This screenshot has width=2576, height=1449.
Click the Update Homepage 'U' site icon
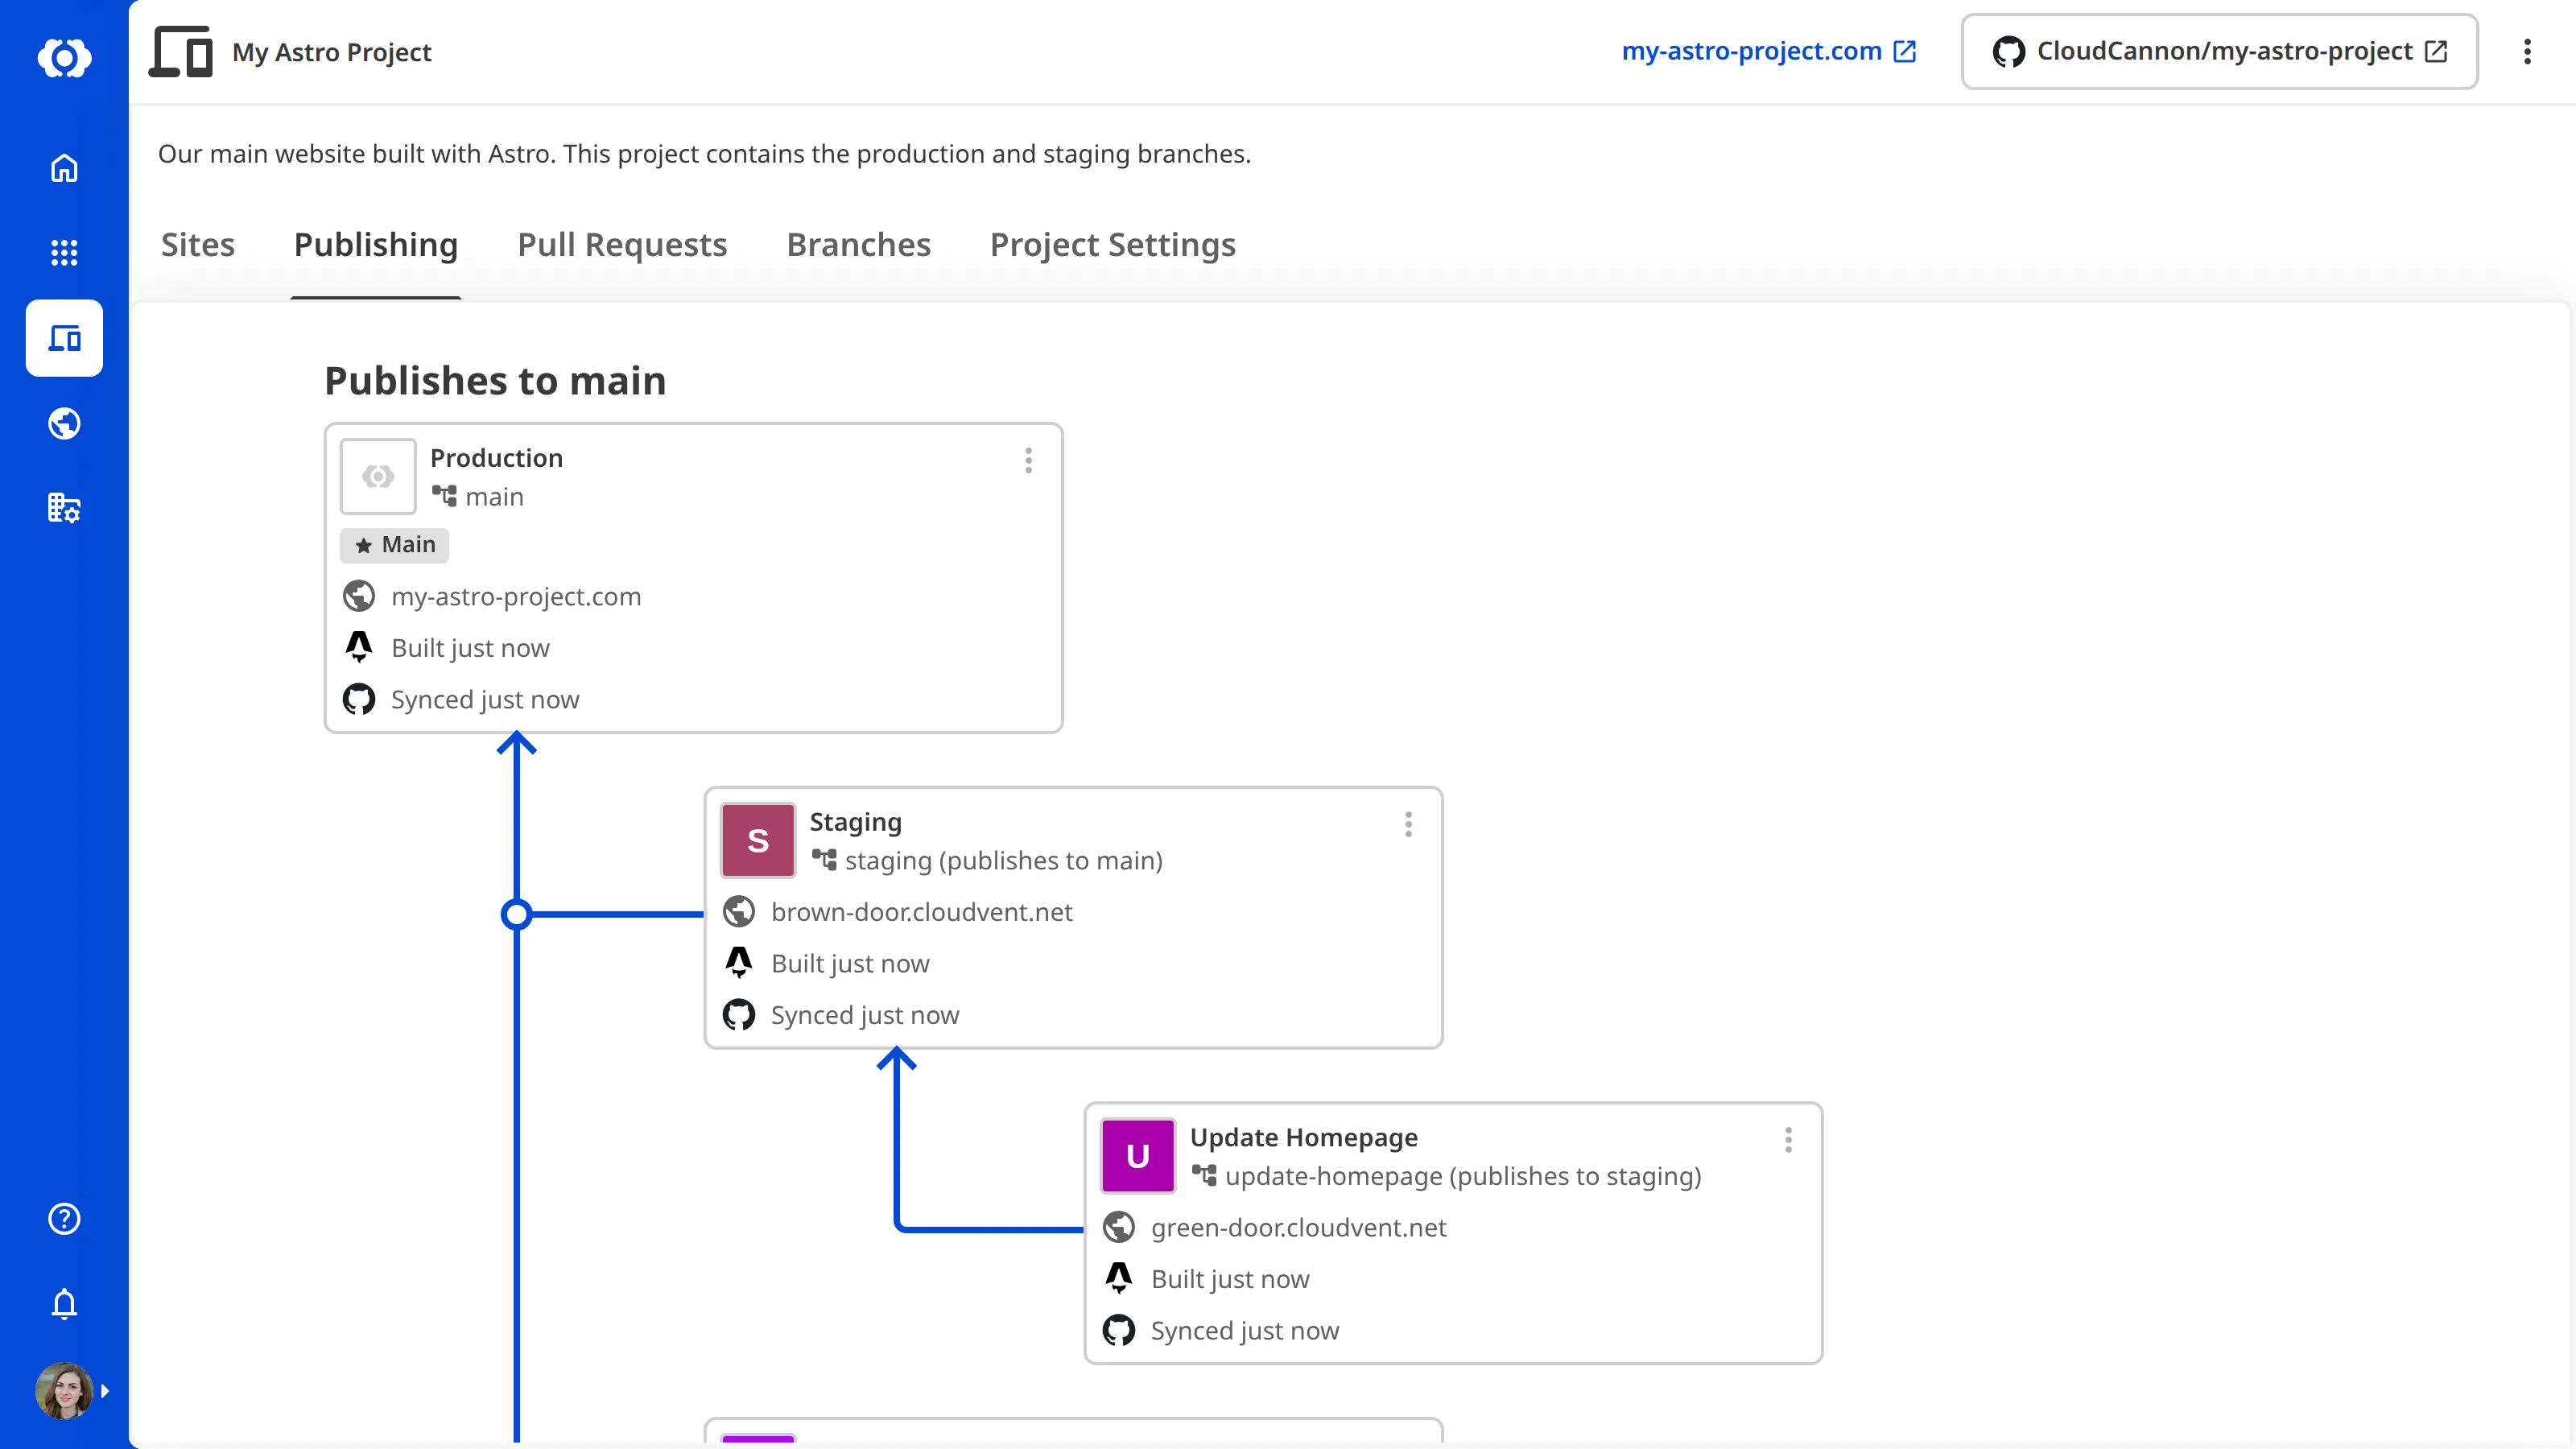pyautogui.click(x=1138, y=1156)
